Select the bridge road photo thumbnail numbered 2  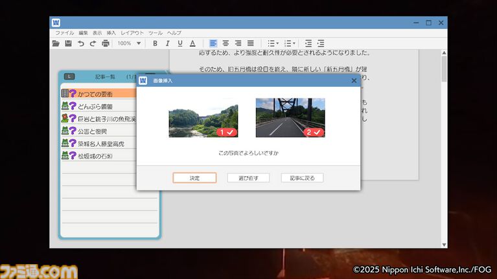coord(290,117)
